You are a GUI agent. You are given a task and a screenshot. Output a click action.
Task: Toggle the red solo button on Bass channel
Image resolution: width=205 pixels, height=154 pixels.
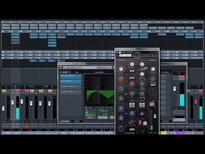point(18,91)
